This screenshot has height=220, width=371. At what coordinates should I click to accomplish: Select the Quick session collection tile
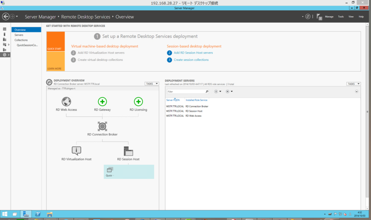pos(129,171)
